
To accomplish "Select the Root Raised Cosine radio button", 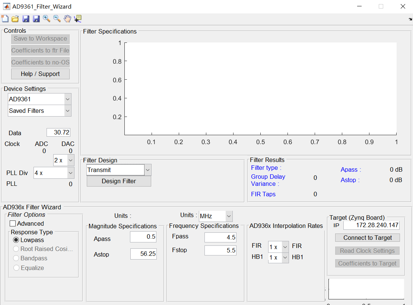I will click(x=16, y=249).
